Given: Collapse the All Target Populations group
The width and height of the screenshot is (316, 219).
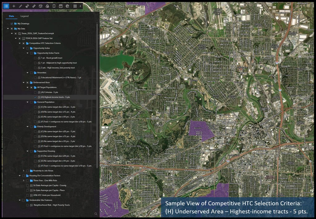Looking at the screenshot, I should [x=27, y=87].
